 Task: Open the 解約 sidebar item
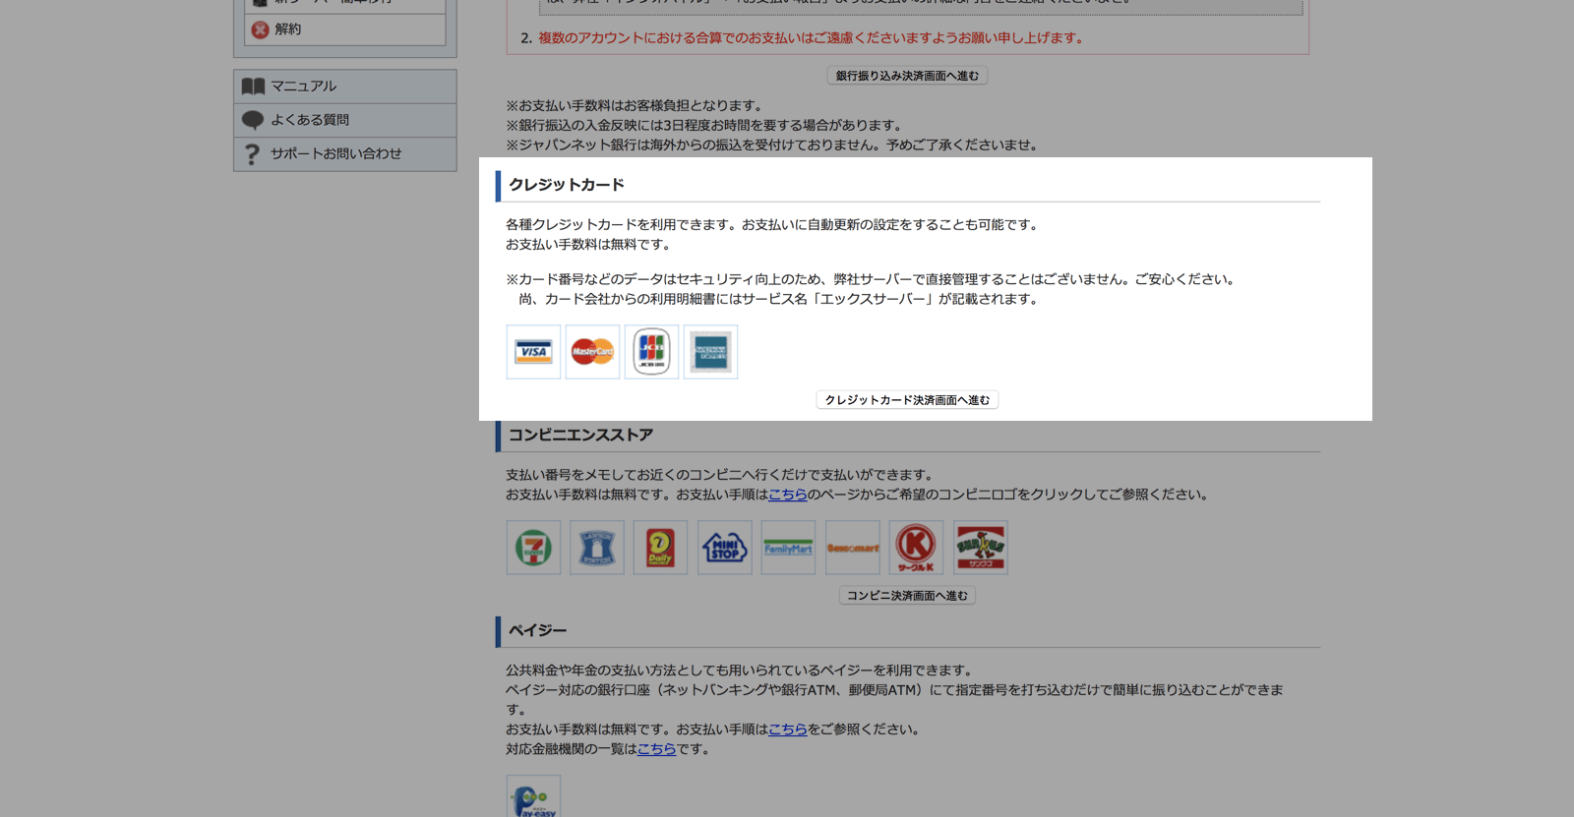[x=345, y=29]
